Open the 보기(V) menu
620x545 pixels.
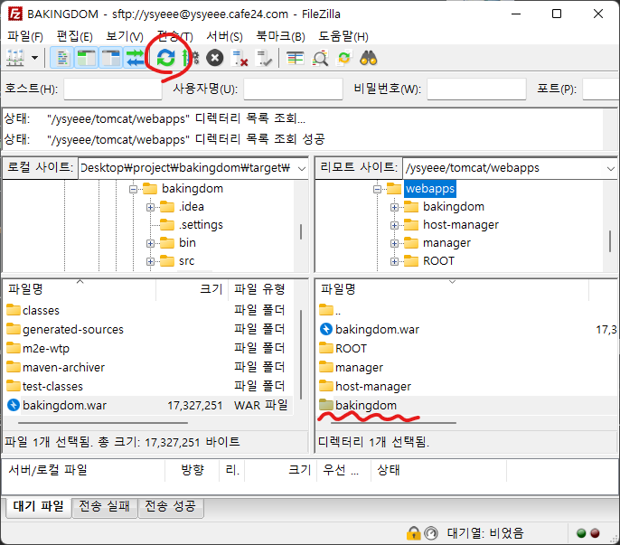pyautogui.click(x=124, y=36)
